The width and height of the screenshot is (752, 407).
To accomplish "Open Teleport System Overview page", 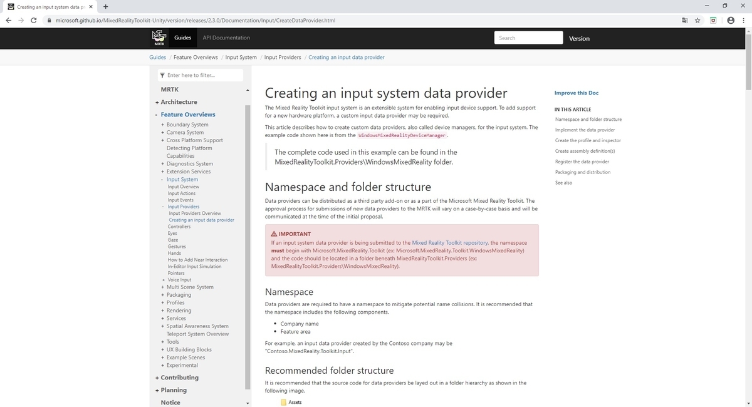I will [197, 334].
